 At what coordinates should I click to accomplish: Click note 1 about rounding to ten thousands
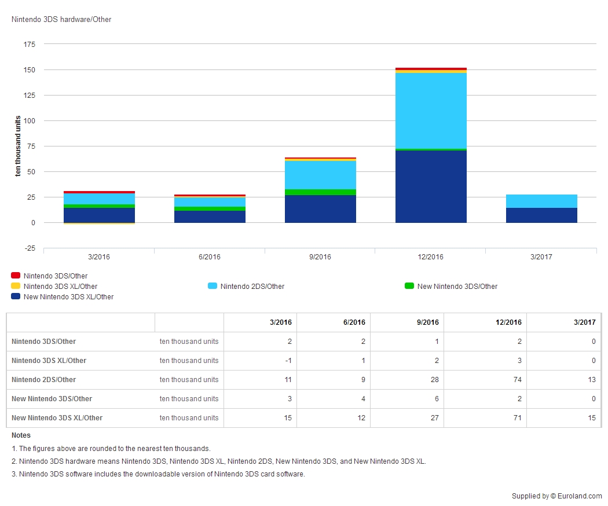[x=111, y=449]
